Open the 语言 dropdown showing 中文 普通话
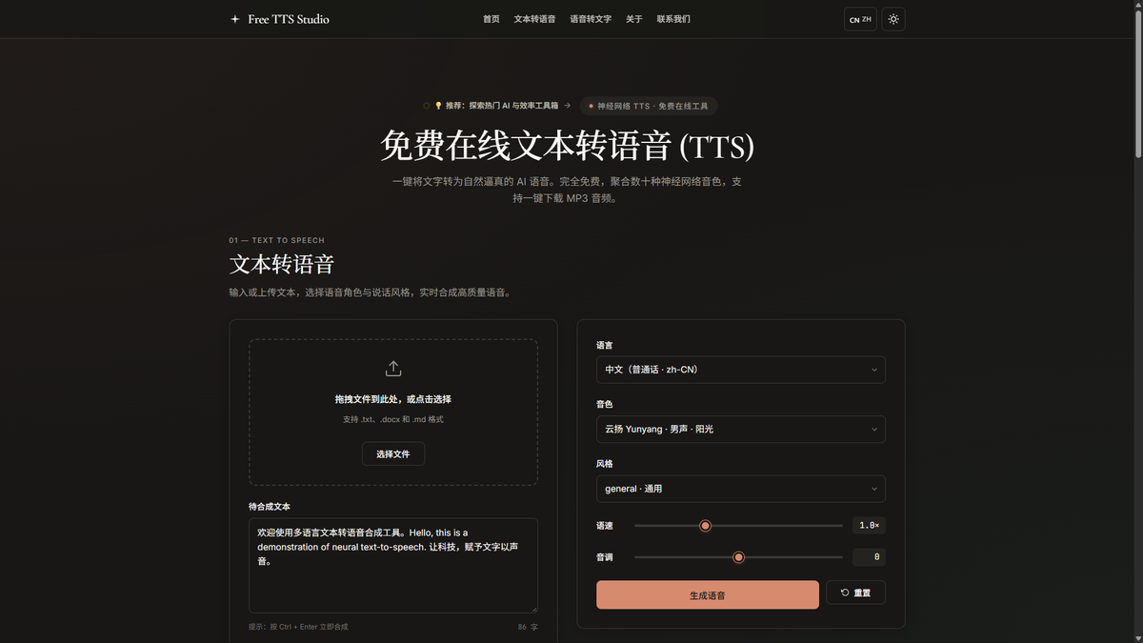The width and height of the screenshot is (1143, 643). click(741, 370)
